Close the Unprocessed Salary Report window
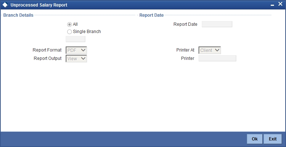Viewport: 286px width, 147px height. 280,4
